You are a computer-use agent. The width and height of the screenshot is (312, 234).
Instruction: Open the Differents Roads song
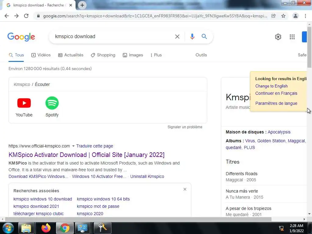pos(242,174)
